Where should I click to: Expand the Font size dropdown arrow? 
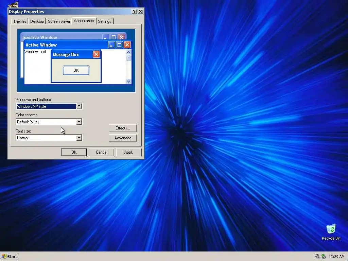[79, 138]
